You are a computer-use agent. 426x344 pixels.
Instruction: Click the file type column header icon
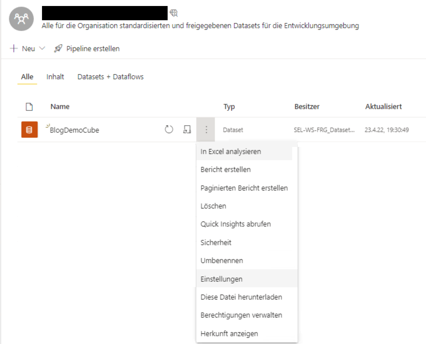[x=29, y=107]
